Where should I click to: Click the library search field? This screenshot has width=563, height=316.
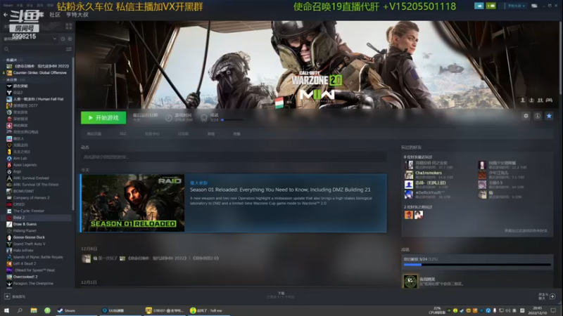pyautogui.click(x=33, y=49)
